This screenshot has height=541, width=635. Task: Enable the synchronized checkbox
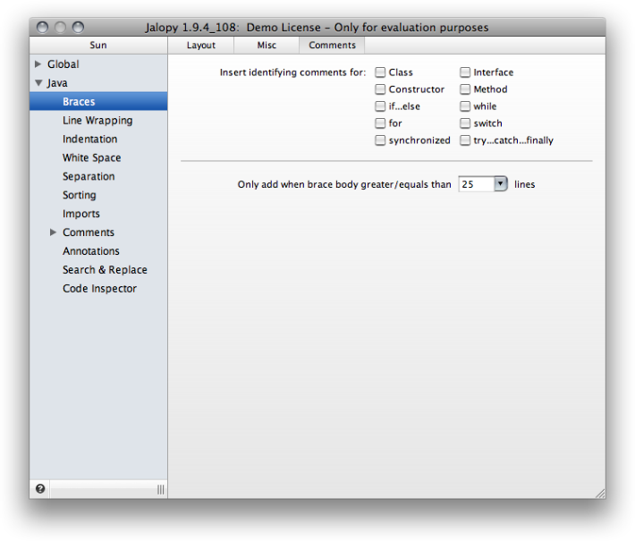(380, 140)
